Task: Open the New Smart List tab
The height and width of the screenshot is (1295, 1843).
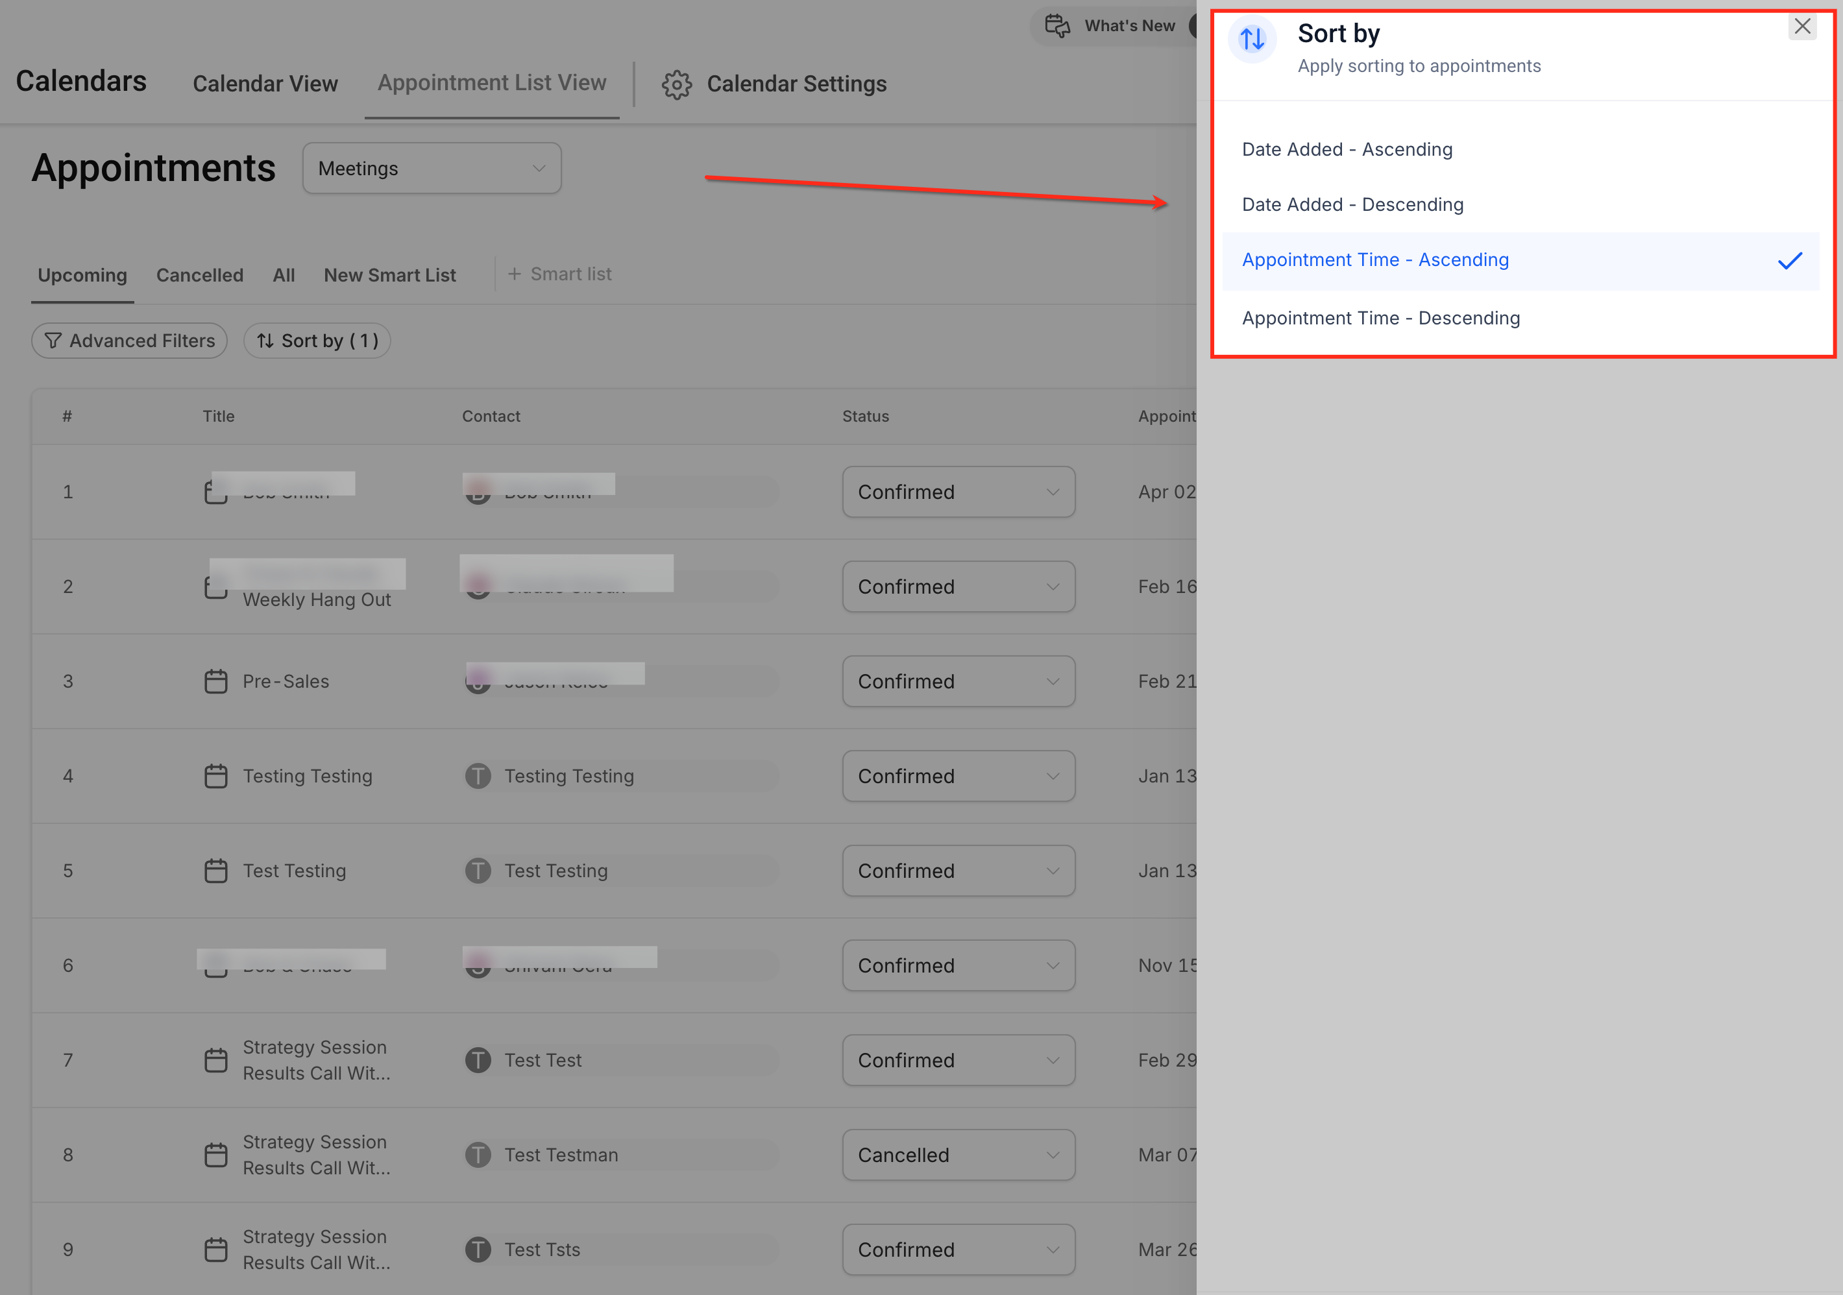Action: pos(389,275)
